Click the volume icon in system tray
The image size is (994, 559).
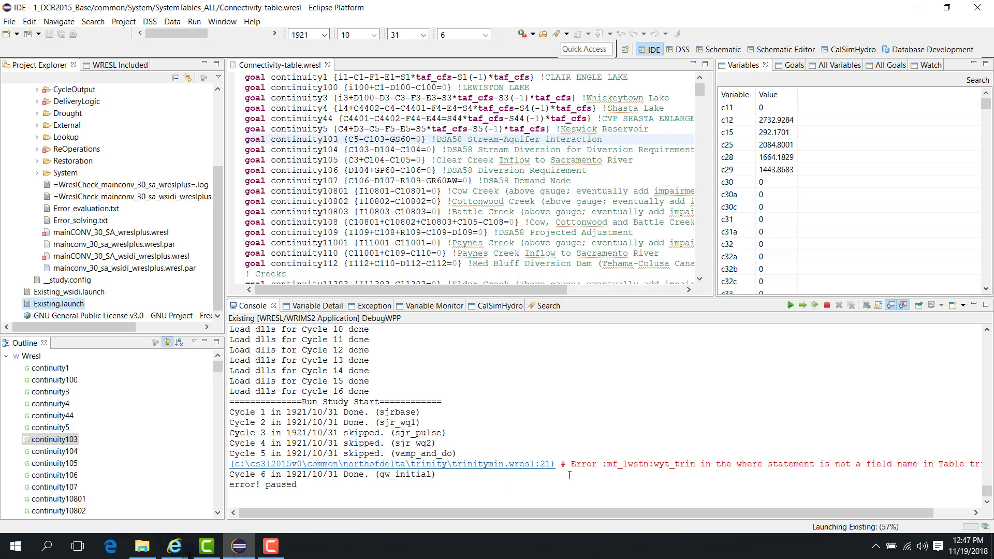pyautogui.click(x=922, y=546)
